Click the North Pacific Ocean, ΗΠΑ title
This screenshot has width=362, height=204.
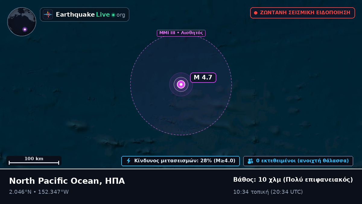pos(67,181)
